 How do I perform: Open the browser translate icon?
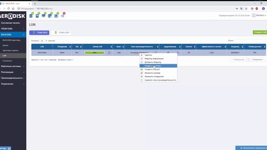[x=242, y=8]
